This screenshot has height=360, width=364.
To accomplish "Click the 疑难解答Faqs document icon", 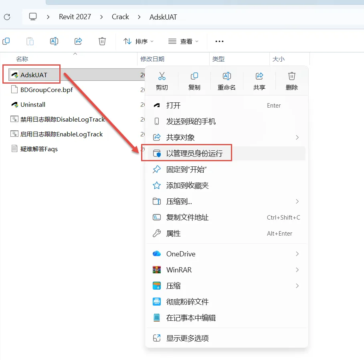I will [14, 148].
